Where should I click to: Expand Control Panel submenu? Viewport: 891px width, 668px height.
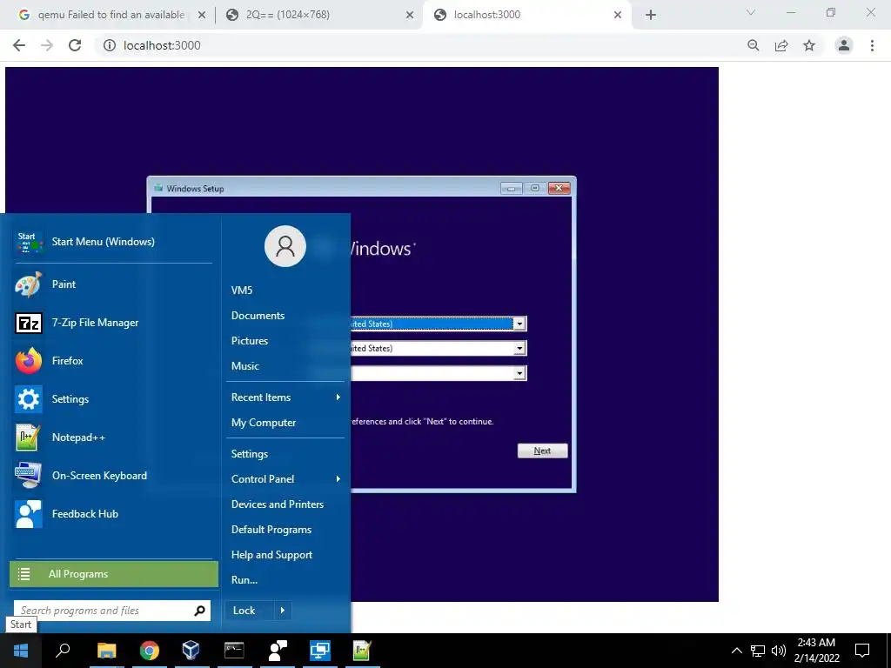click(285, 479)
